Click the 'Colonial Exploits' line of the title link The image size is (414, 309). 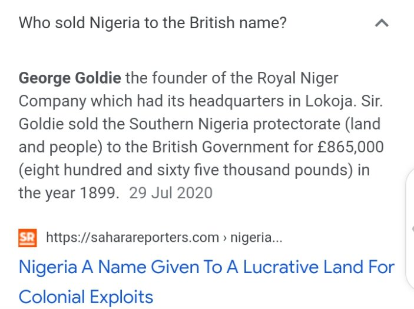86,297
